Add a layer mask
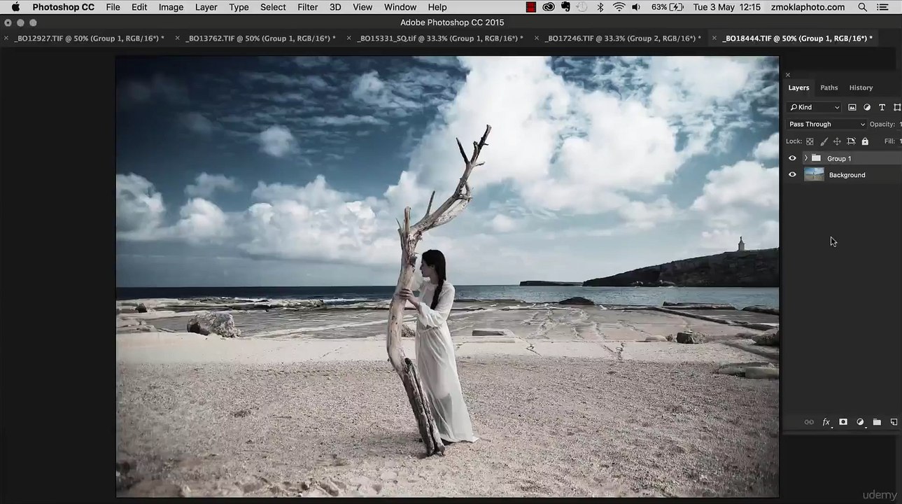This screenshot has width=902, height=504. coord(843,422)
